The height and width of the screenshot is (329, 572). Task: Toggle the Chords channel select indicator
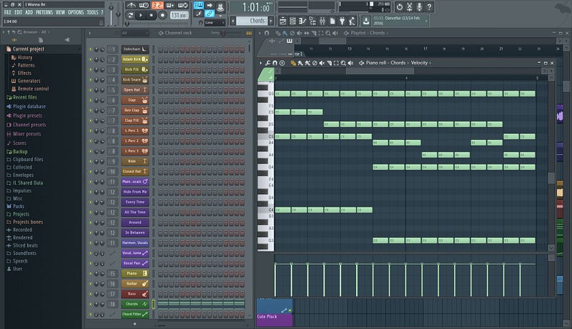tap(153, 304)
